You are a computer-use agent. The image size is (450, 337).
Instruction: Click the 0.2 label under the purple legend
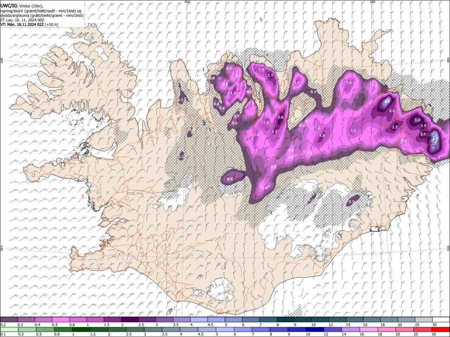3,325
